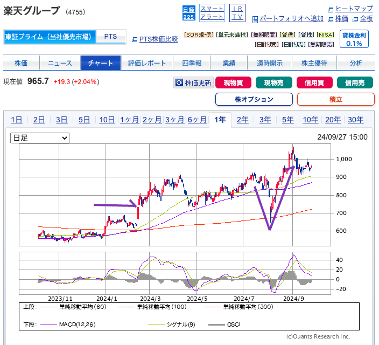Open the ニュース tab
The width and height of the screenshot is (379, 345).
[60, 63]
